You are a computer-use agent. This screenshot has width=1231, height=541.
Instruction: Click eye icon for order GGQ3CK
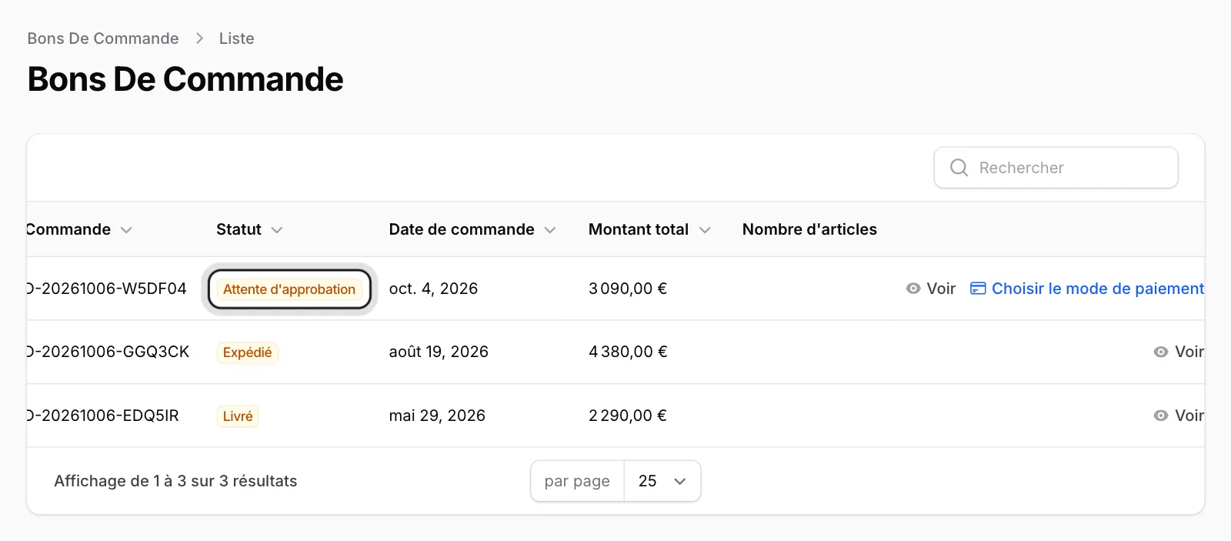click(x=1161, y=352)
